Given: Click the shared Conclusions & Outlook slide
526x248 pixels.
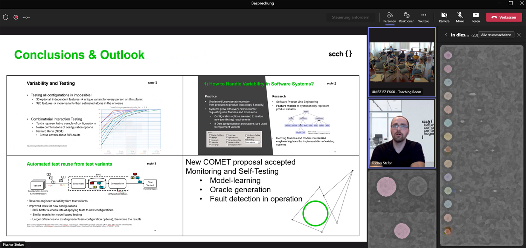Looking at the screenshot, I should 183,137.
